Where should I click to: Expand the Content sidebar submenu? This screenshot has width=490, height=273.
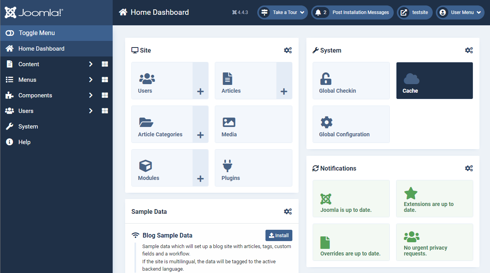click(x=90, y=64)
